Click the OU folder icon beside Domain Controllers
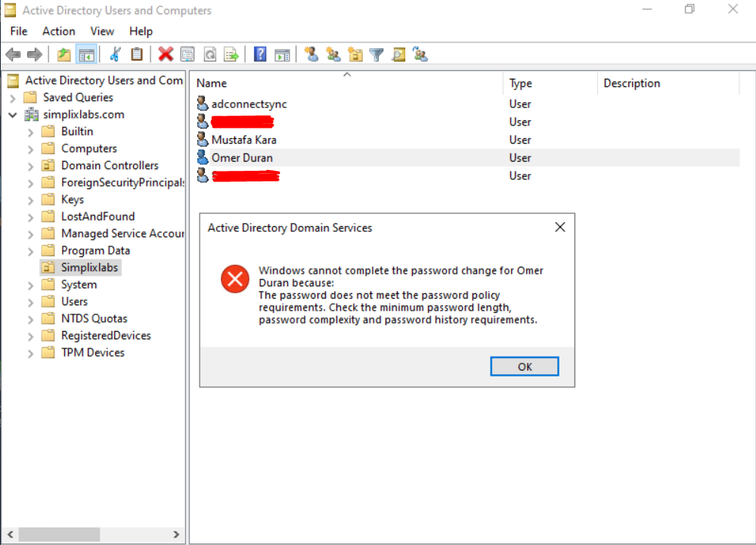This screenshot has height=545, width=756. click(48, 166)
